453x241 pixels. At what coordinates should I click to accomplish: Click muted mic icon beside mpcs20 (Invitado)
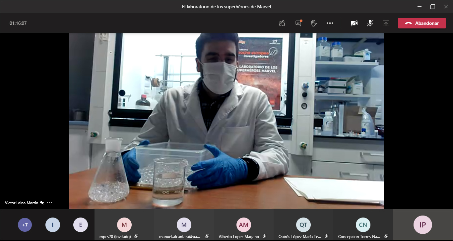[136, 236]
